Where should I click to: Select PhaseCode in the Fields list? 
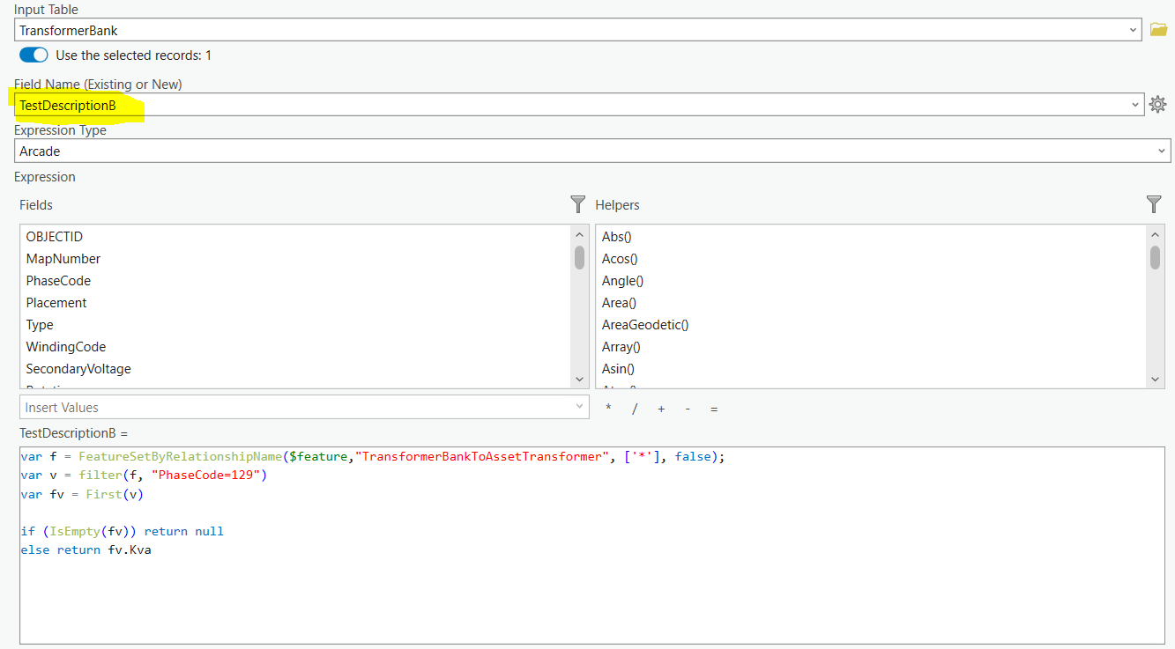[x=58, y=280]
